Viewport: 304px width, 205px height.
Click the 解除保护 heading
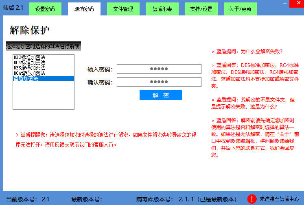point(30,30)
